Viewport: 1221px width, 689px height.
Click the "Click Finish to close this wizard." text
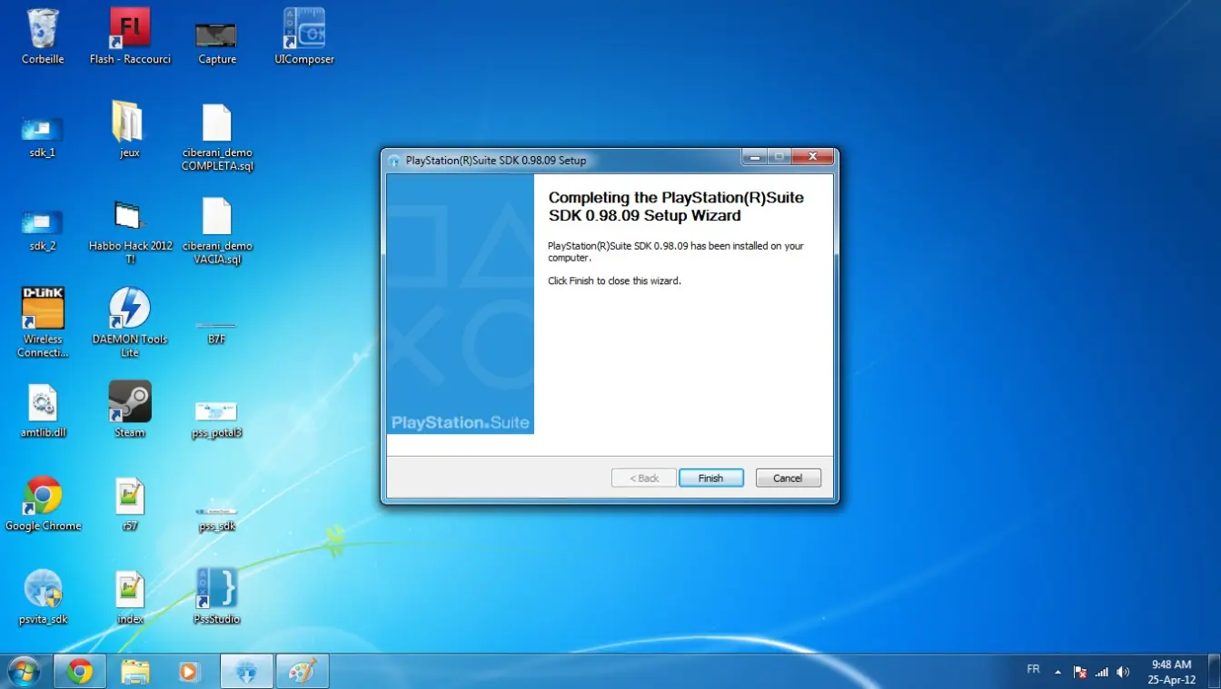tap(614, 281)
